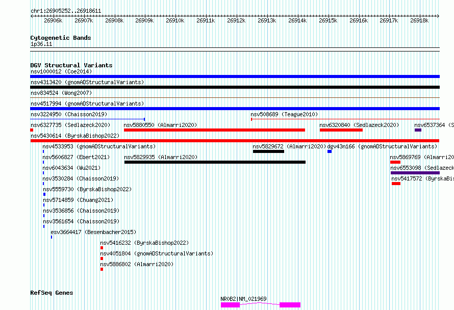The width and height of the screenshot is (454, 310).
Task: Click the red bar under nsv5417572
Action: [396, 184]
